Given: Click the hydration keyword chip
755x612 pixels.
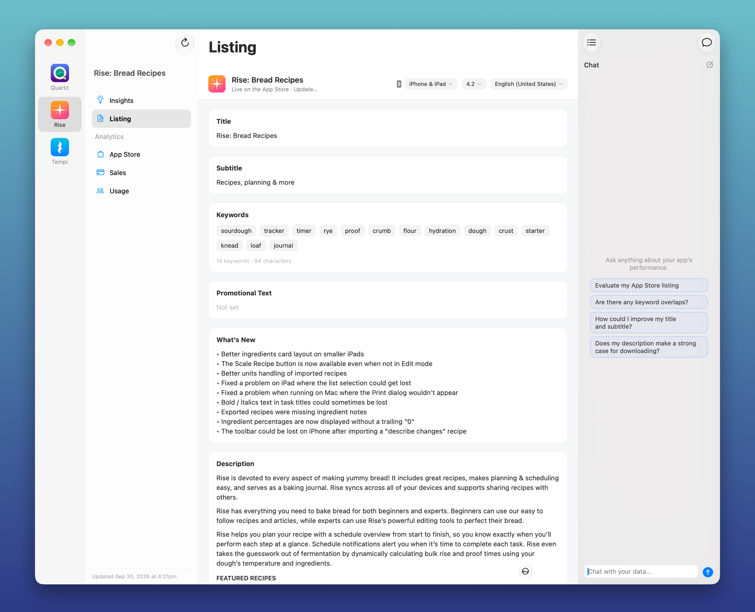Looking at the screenshot, I should click(x=442, y=231).
